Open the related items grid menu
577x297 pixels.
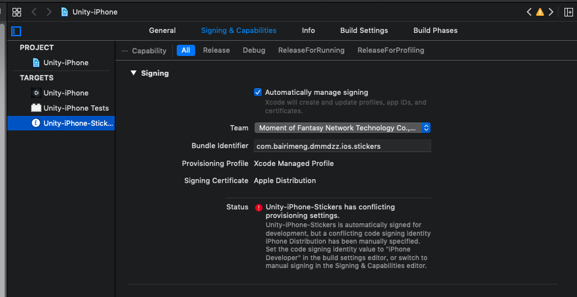tap(17, 12)
